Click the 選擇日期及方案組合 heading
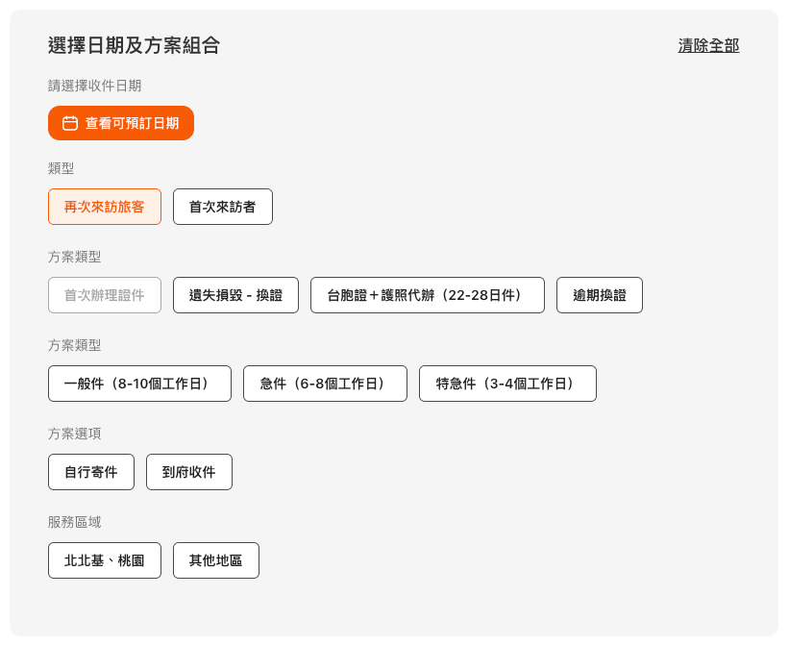This screenshot has width=789, height=645. point(134,45)
